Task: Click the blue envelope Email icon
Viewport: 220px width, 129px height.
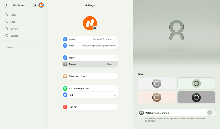Action: click(x=65, y=46)
